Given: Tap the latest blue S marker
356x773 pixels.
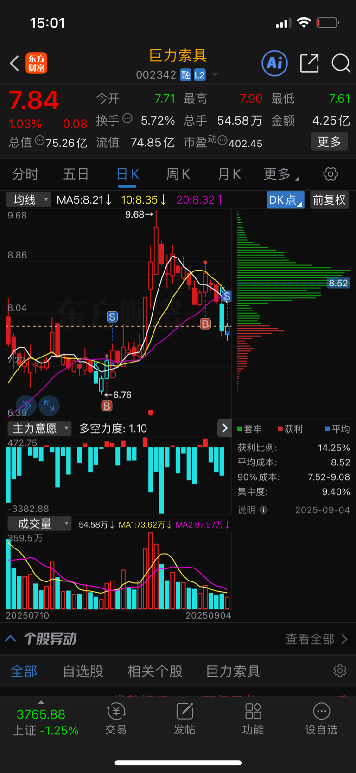Looking at the screenshot, I should coord(226,296).
